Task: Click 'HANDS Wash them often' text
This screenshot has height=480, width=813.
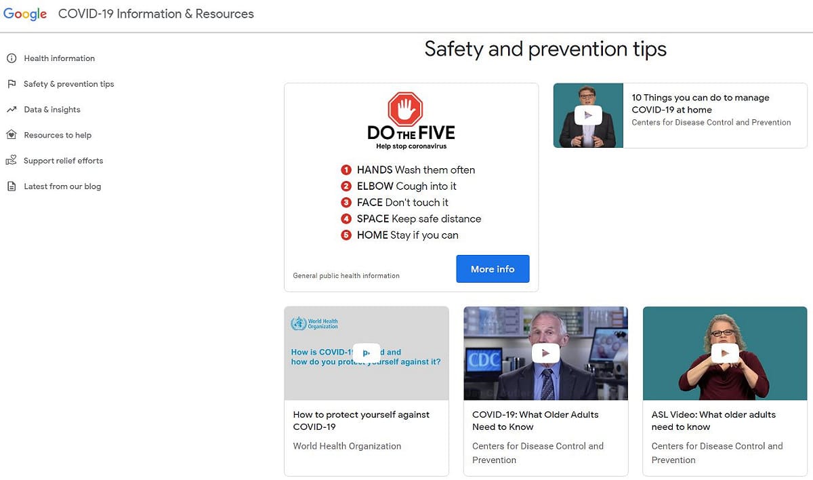Action: 416,170
